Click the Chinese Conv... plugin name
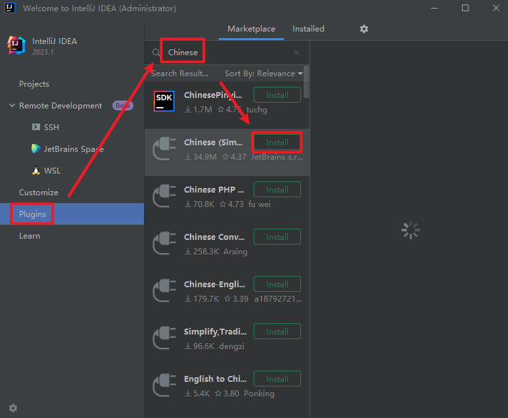This screenshot has height=418, width=508. [214, 237]
